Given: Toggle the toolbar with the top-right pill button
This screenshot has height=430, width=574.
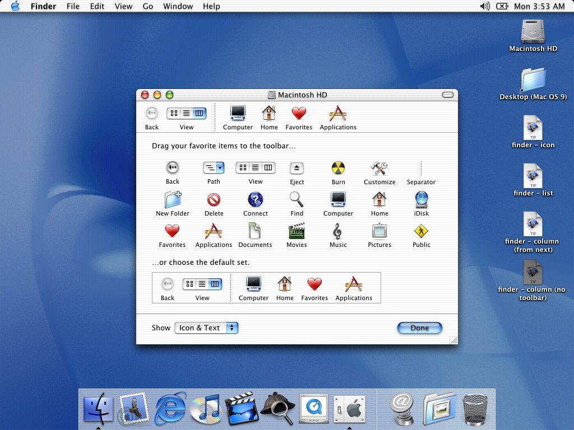Looking at the screenshot, I should (447, 95).
